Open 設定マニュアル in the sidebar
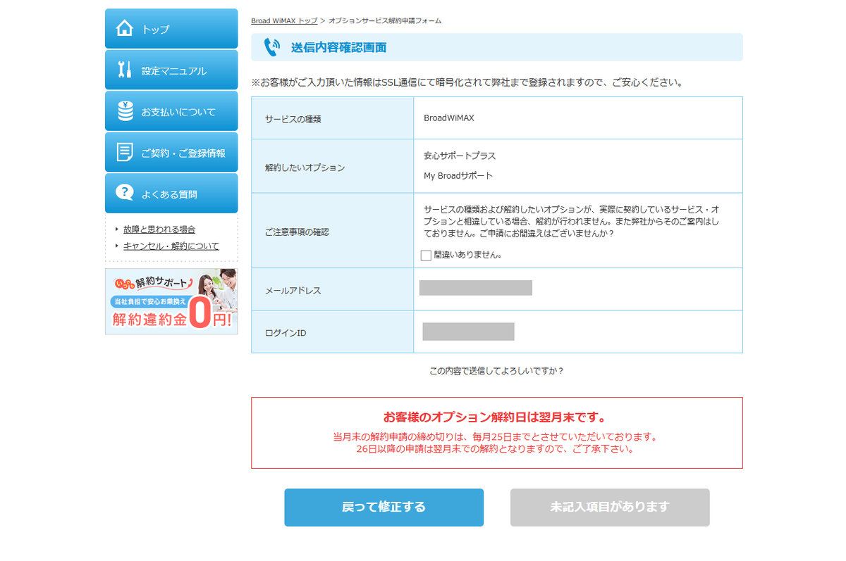Screen dimensions: 846x561 tap(171, 70)
